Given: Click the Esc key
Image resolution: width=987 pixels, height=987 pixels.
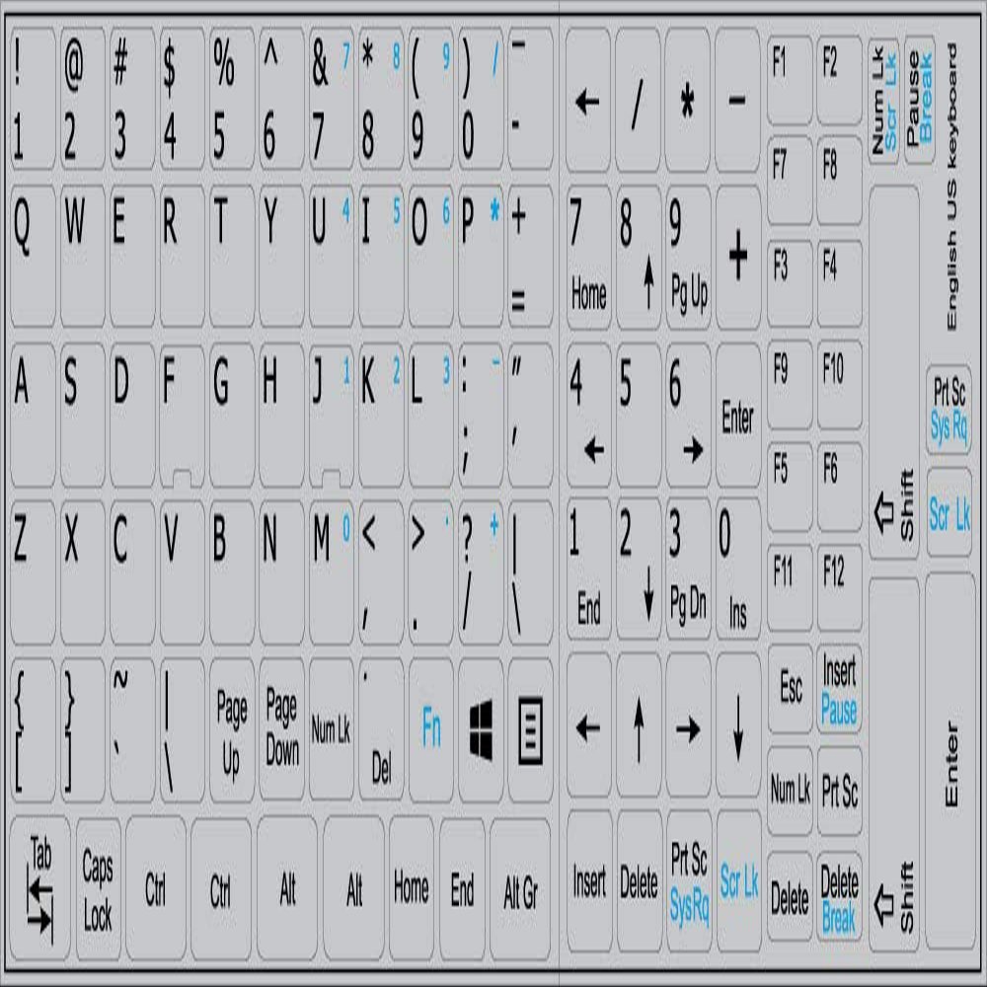Looking at the screenshot, I should click(x=790, y=689).
